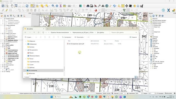Toggle visibility of Привязка_печать layer
176x99 pixels.
click(x=5, y=37)
